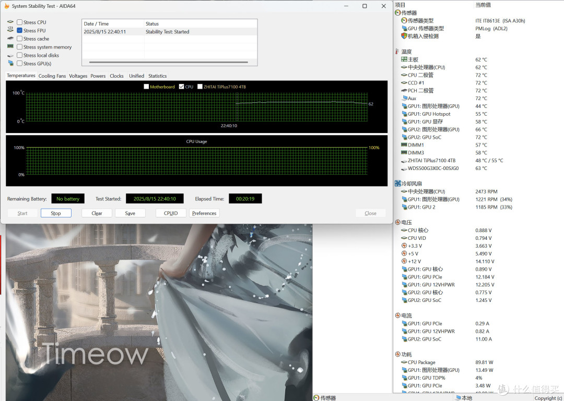Select the 温度 thermometer icon
The width and height of the screenshot is (564, 401).
pyautogui.click(x=397, y=52)
